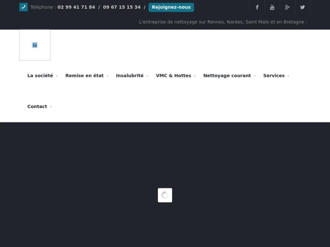The height and width of the screenshot is (247, 330).
Task: Open the YouTube channel icon
Action: tap(272, 7)
